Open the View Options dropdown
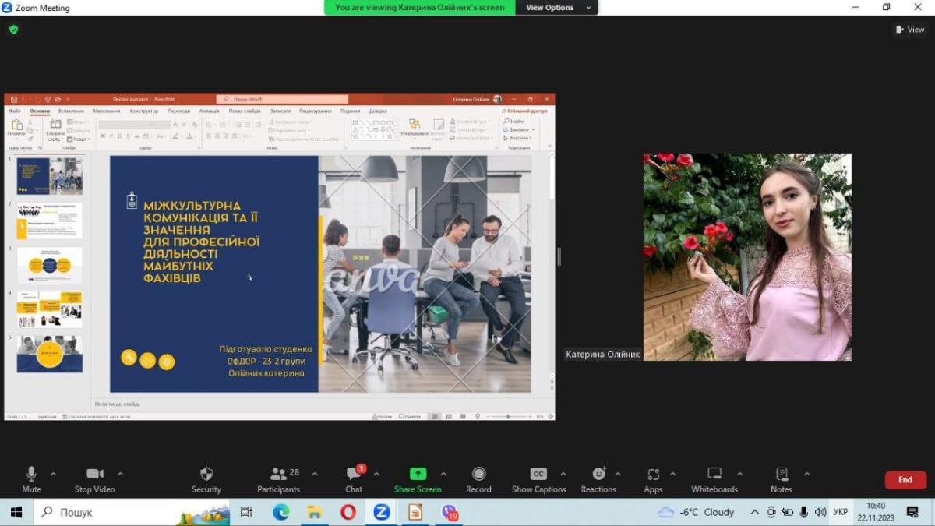Screen dimensions: 935x526 click(557, 8)
